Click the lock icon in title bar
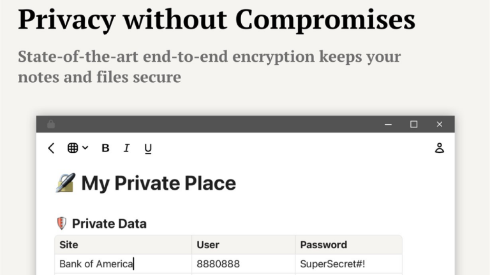The width and height of the screenshot is (490, 275). (x=51, y=124)
